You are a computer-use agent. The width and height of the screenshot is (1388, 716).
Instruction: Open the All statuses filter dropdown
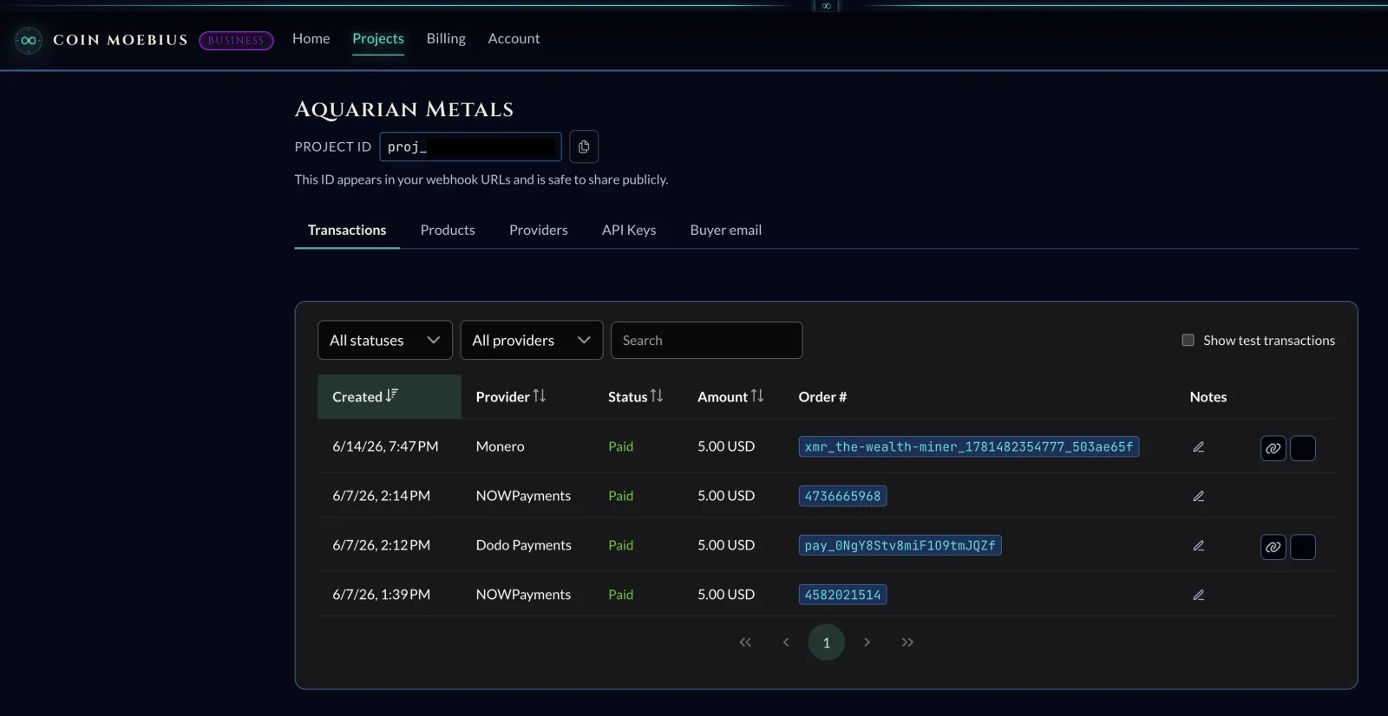tap(385, 341)
